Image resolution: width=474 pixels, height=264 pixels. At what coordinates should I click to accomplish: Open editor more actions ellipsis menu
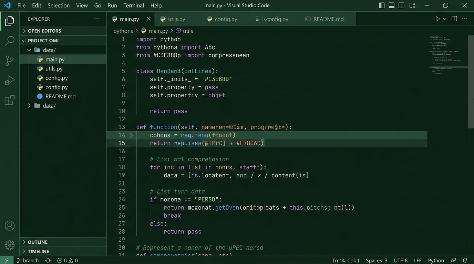tap(465, 19)
